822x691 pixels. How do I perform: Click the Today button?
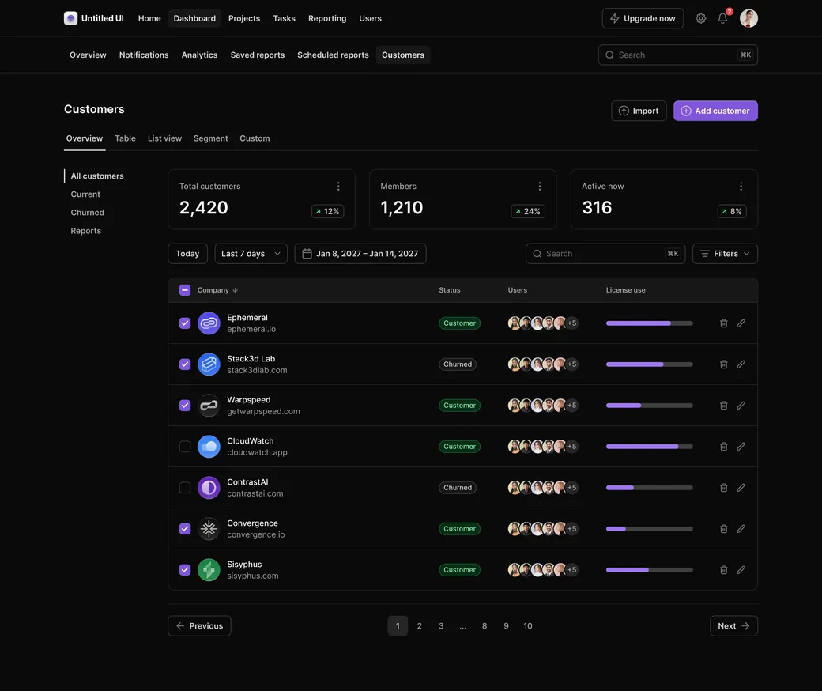pos(187,254)
